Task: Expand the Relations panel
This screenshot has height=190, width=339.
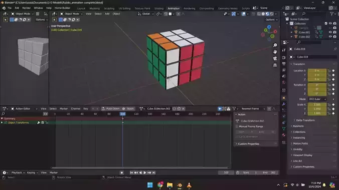Action: pyautogui.click(x=298, y=126)
